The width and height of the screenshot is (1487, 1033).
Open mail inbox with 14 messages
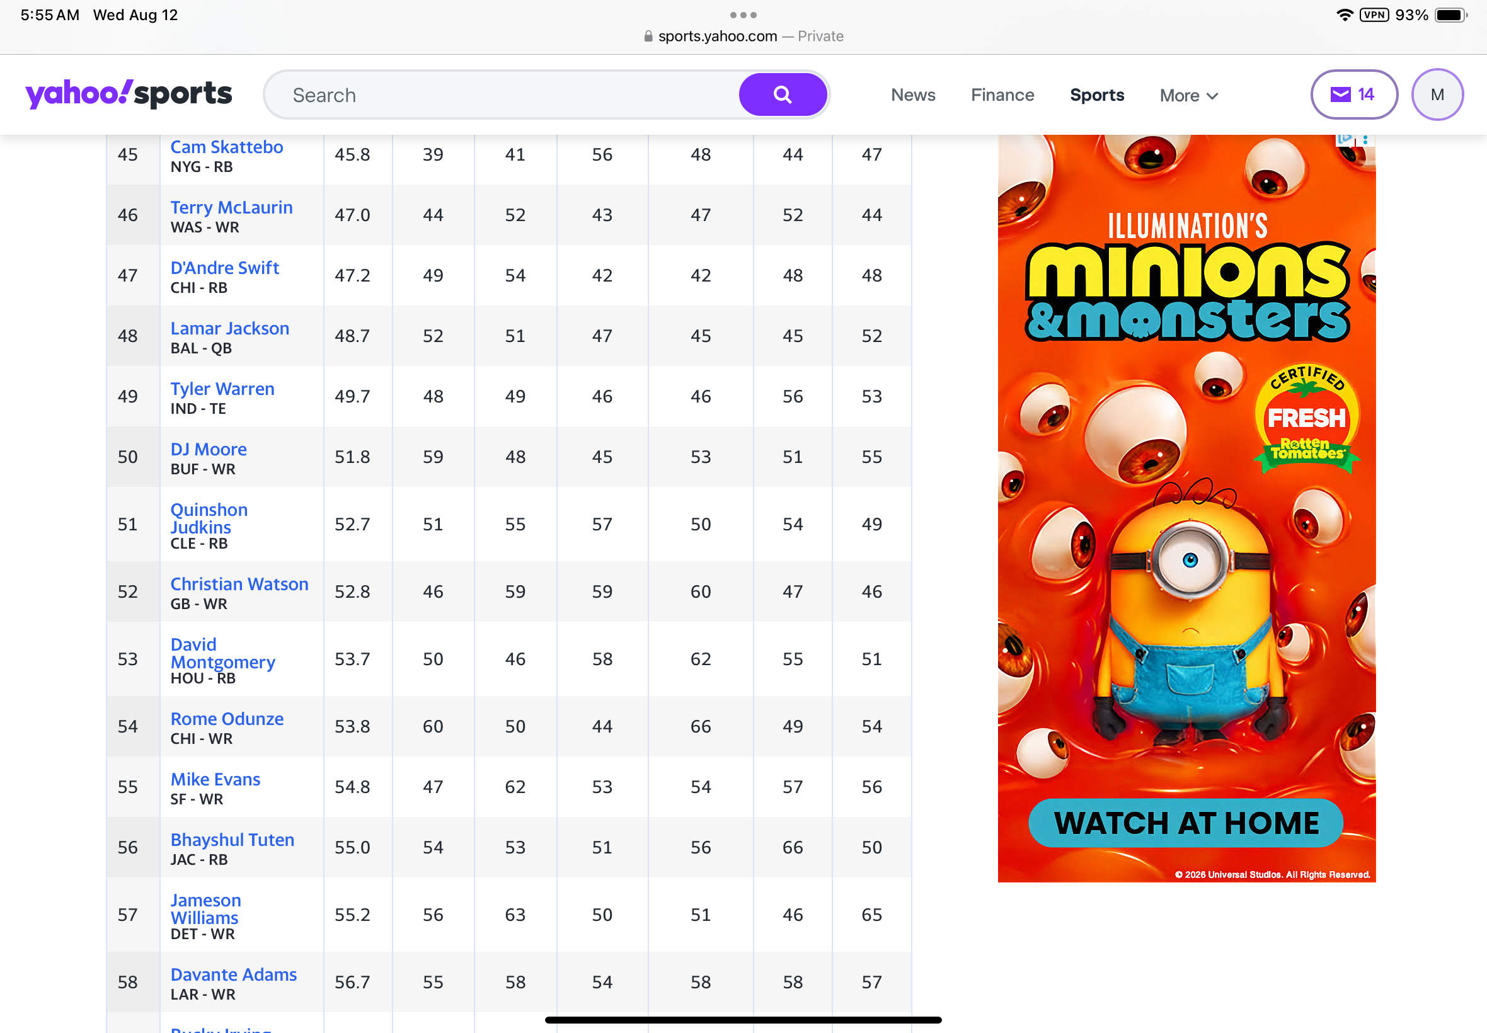click(x=1353, y=94)
